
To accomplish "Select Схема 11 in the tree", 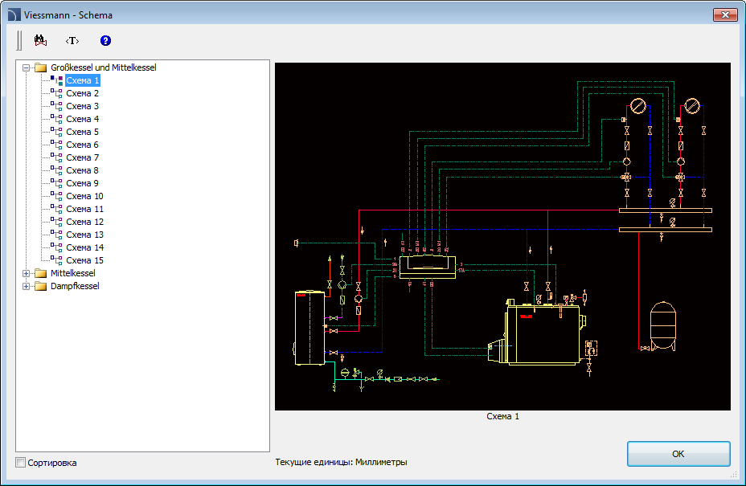I will [x=84, y=209].
